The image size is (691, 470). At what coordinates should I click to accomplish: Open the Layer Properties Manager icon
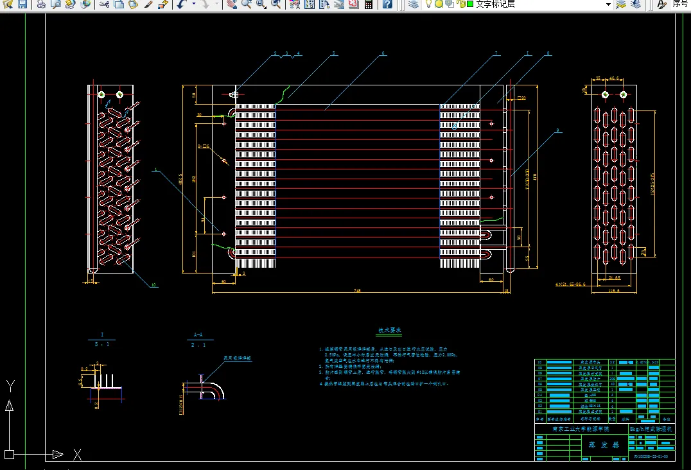tap(414, 4)
